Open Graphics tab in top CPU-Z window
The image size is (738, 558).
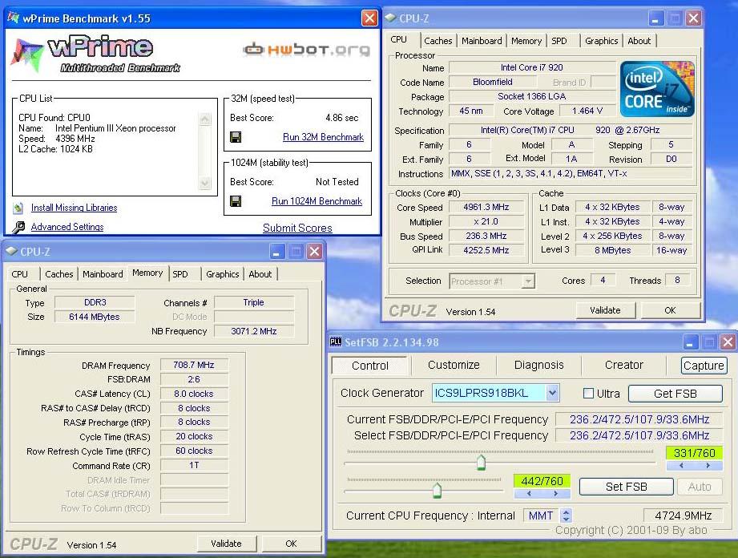coord(601,41)
